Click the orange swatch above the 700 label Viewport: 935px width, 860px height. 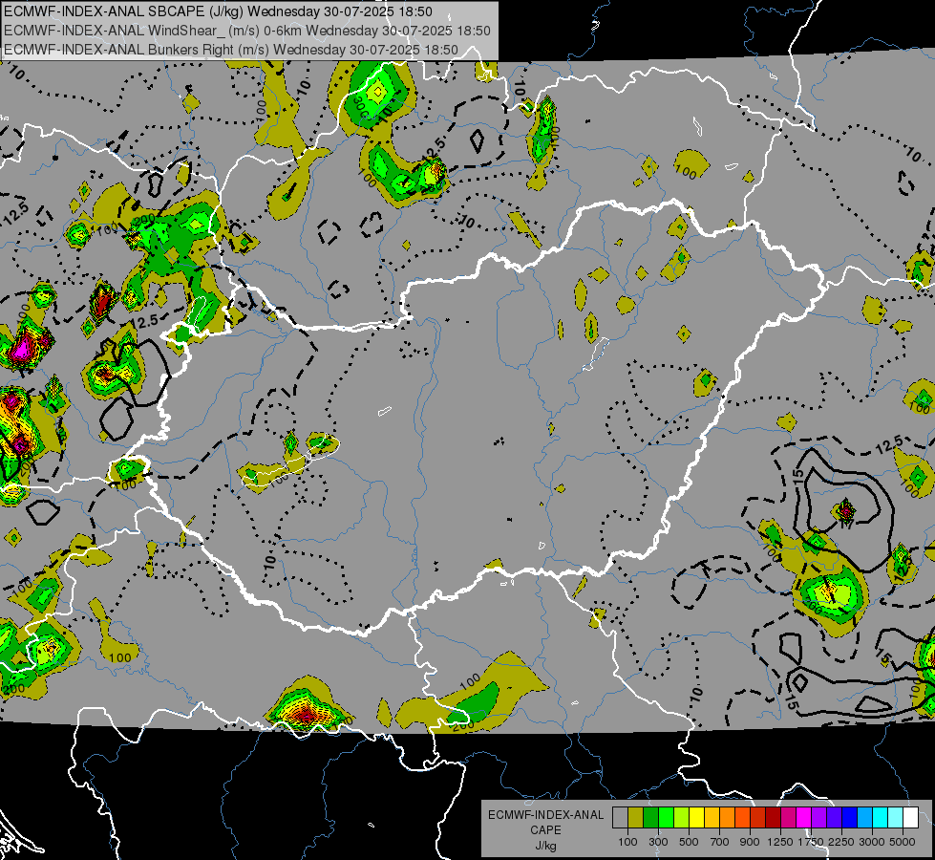pos(727,818)
